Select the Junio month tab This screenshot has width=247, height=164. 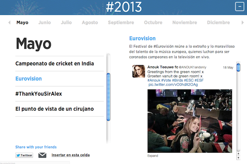point(44,23)
